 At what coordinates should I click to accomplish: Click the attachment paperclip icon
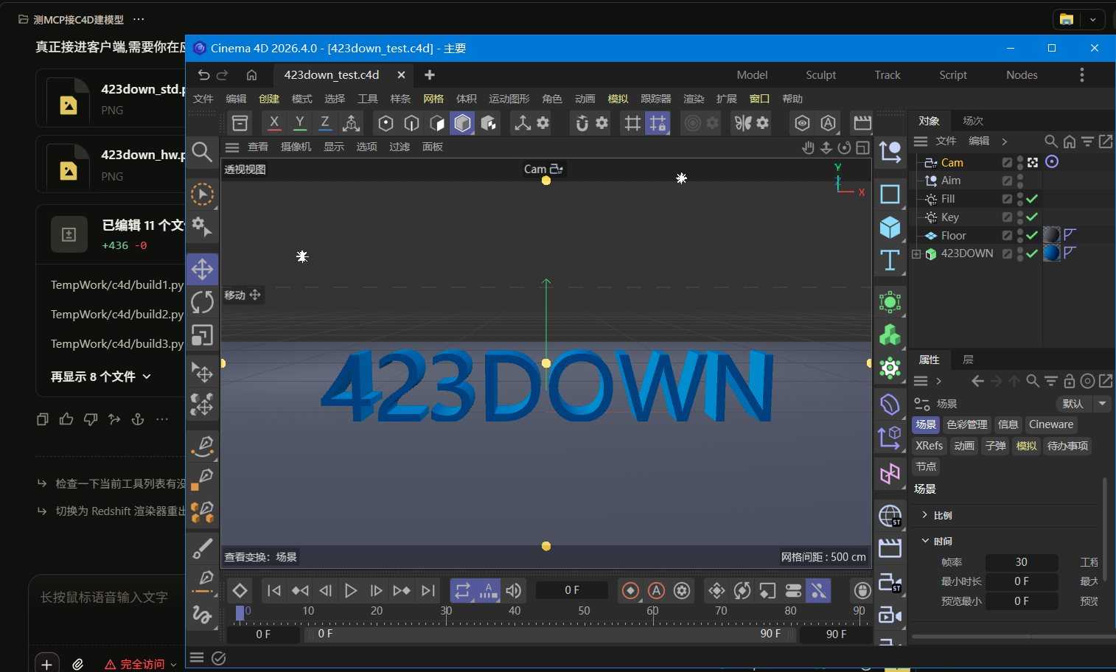point(78,664)
